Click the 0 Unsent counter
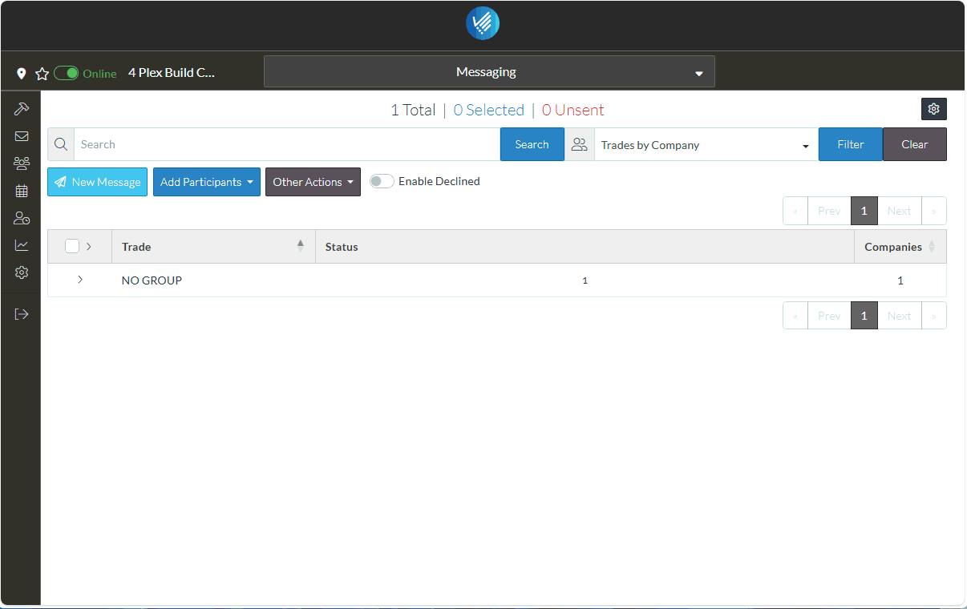 coord(573,110)
